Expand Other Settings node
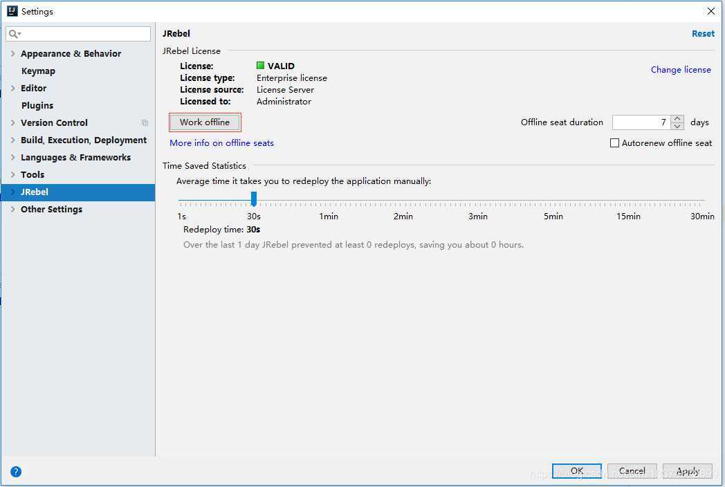Viewport: 725px width, 487px height. [x=13, y=209]
